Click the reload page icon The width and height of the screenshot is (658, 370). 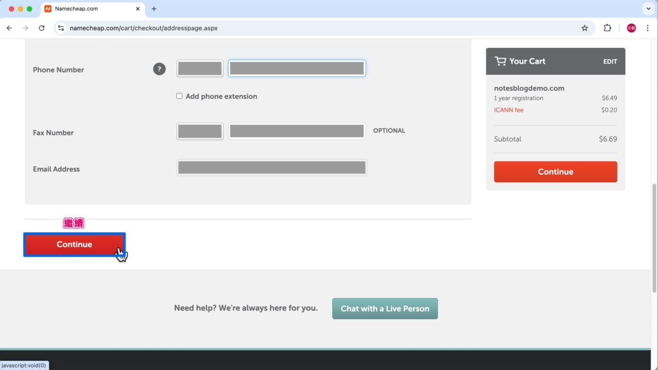tap(42, 28)
